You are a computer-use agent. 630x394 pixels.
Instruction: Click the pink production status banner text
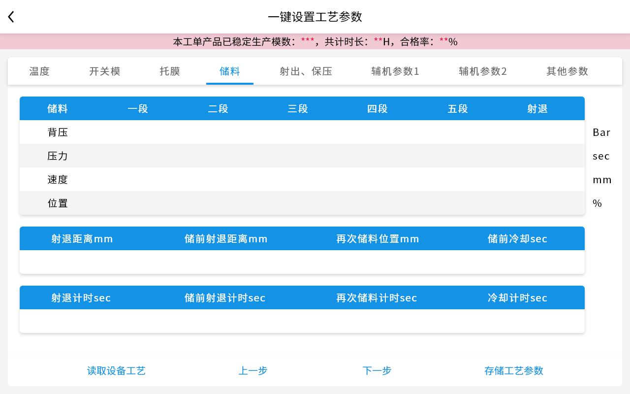[315, 41]
